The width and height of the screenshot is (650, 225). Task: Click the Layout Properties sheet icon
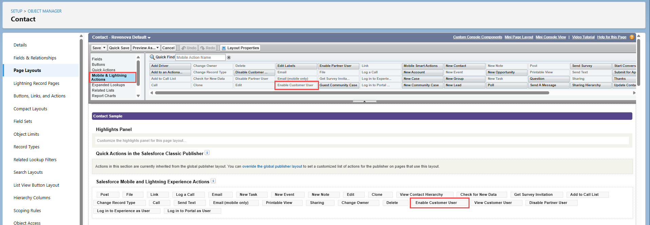[224, 48]
